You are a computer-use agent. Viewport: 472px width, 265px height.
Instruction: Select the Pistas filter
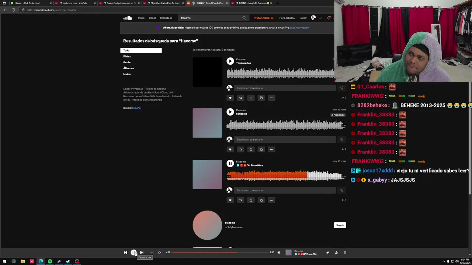pyautogui.click(x=127, y=56)
